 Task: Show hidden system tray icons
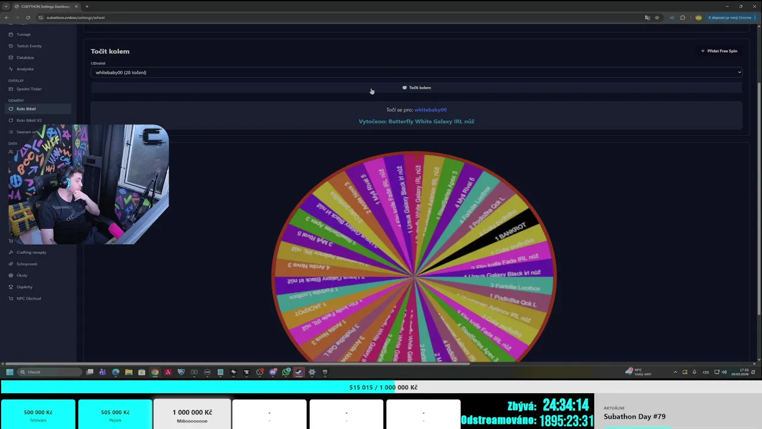pos(675,372)
